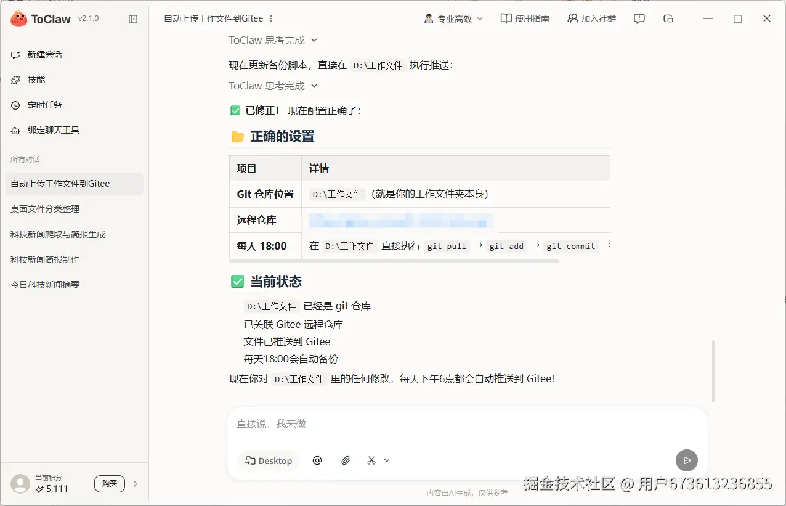Click the text 每天18:00会自动备份
This screenshot has height=506, width=786.
pos(291,359)
